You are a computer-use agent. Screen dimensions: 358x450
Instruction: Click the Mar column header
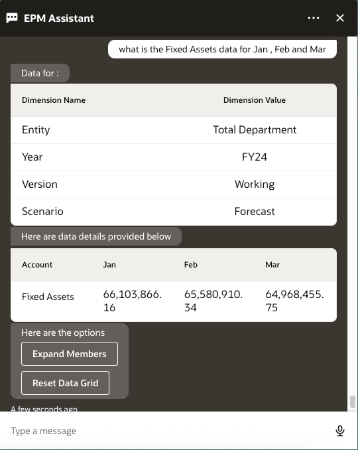[272, 265]
